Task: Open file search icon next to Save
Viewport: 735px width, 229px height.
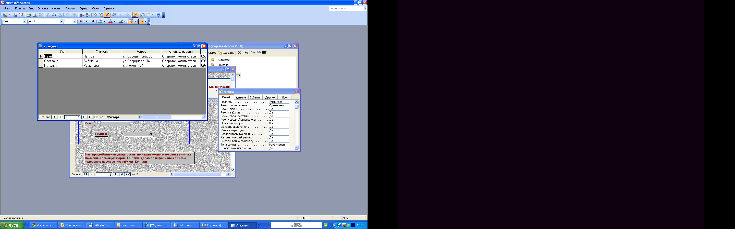Action: [21, 15]
